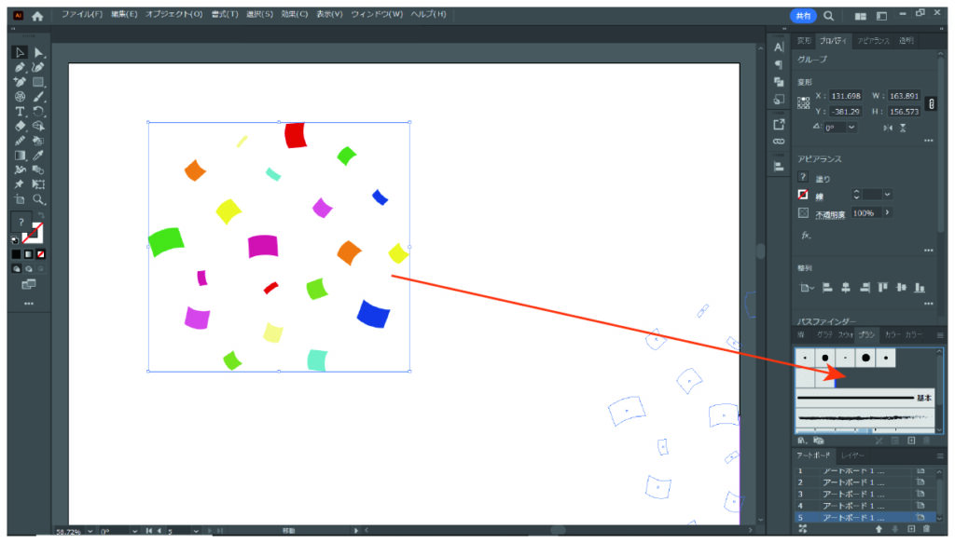Open the Links panel icon in dock
Screen dimensions: 955x543
(x=779, y=141)
